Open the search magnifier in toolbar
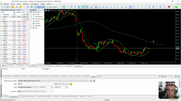 point(165,7)
